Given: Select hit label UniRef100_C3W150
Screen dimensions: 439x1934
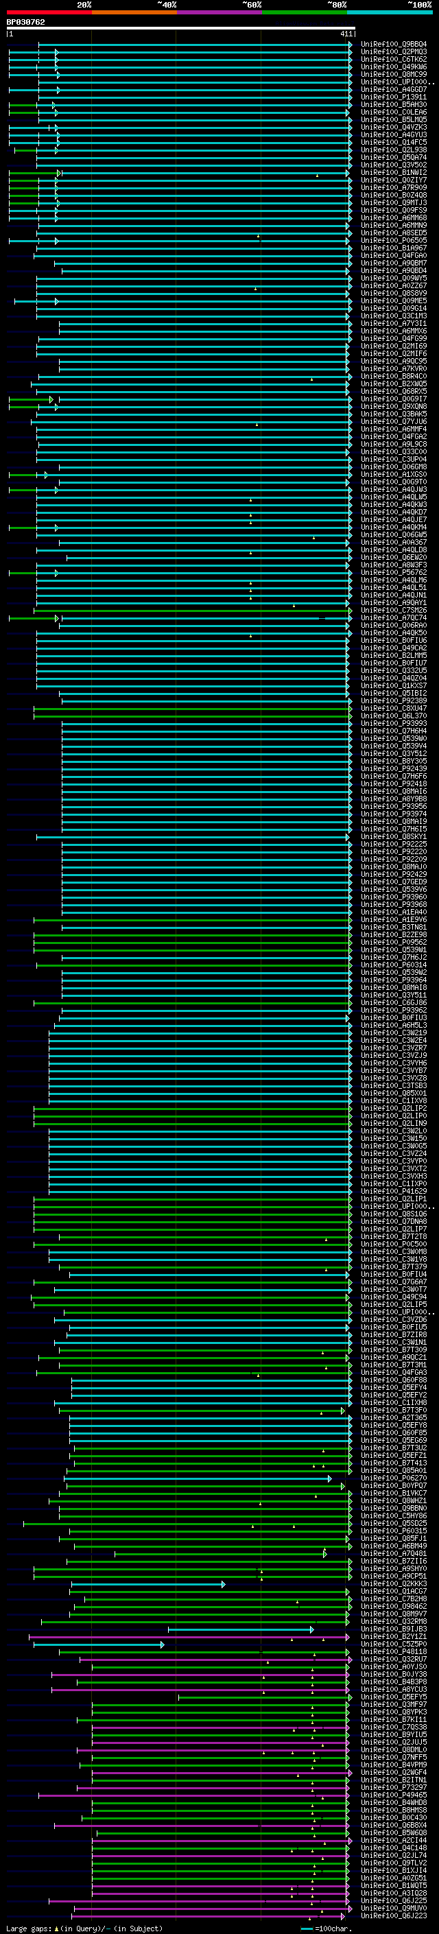Looking at the screenshot, I should point(393,1138).
